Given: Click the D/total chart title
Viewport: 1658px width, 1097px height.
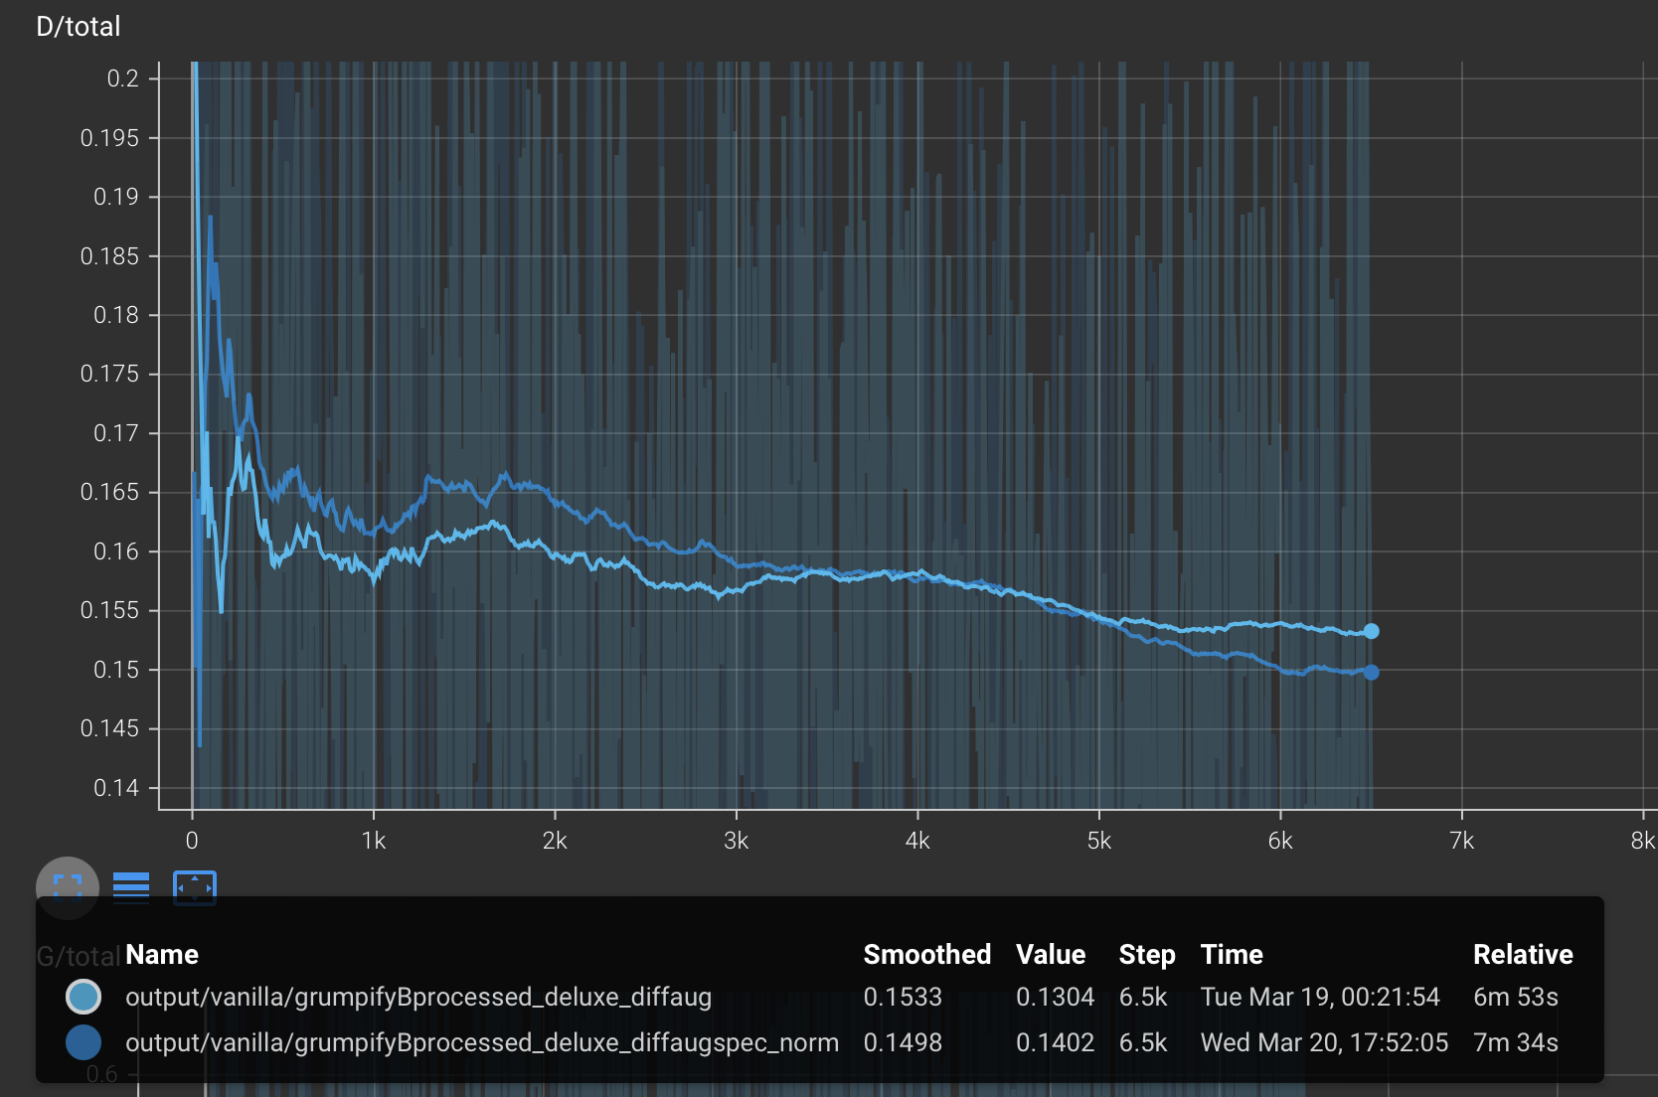Looking at the screenshot, I should tap(79, 26).
